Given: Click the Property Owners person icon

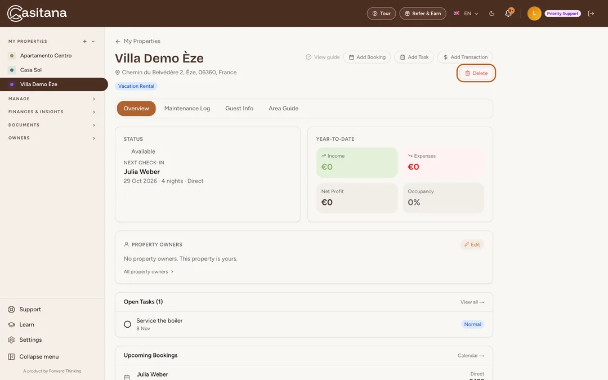Looking at the screenshot, I should tap(126, 245).
